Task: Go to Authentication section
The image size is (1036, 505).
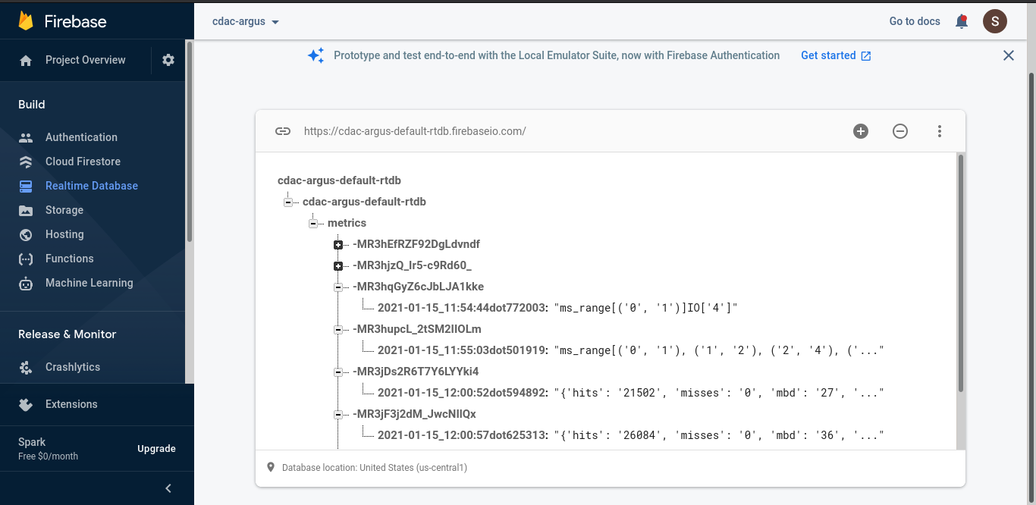Action: [x=81, y=137]
